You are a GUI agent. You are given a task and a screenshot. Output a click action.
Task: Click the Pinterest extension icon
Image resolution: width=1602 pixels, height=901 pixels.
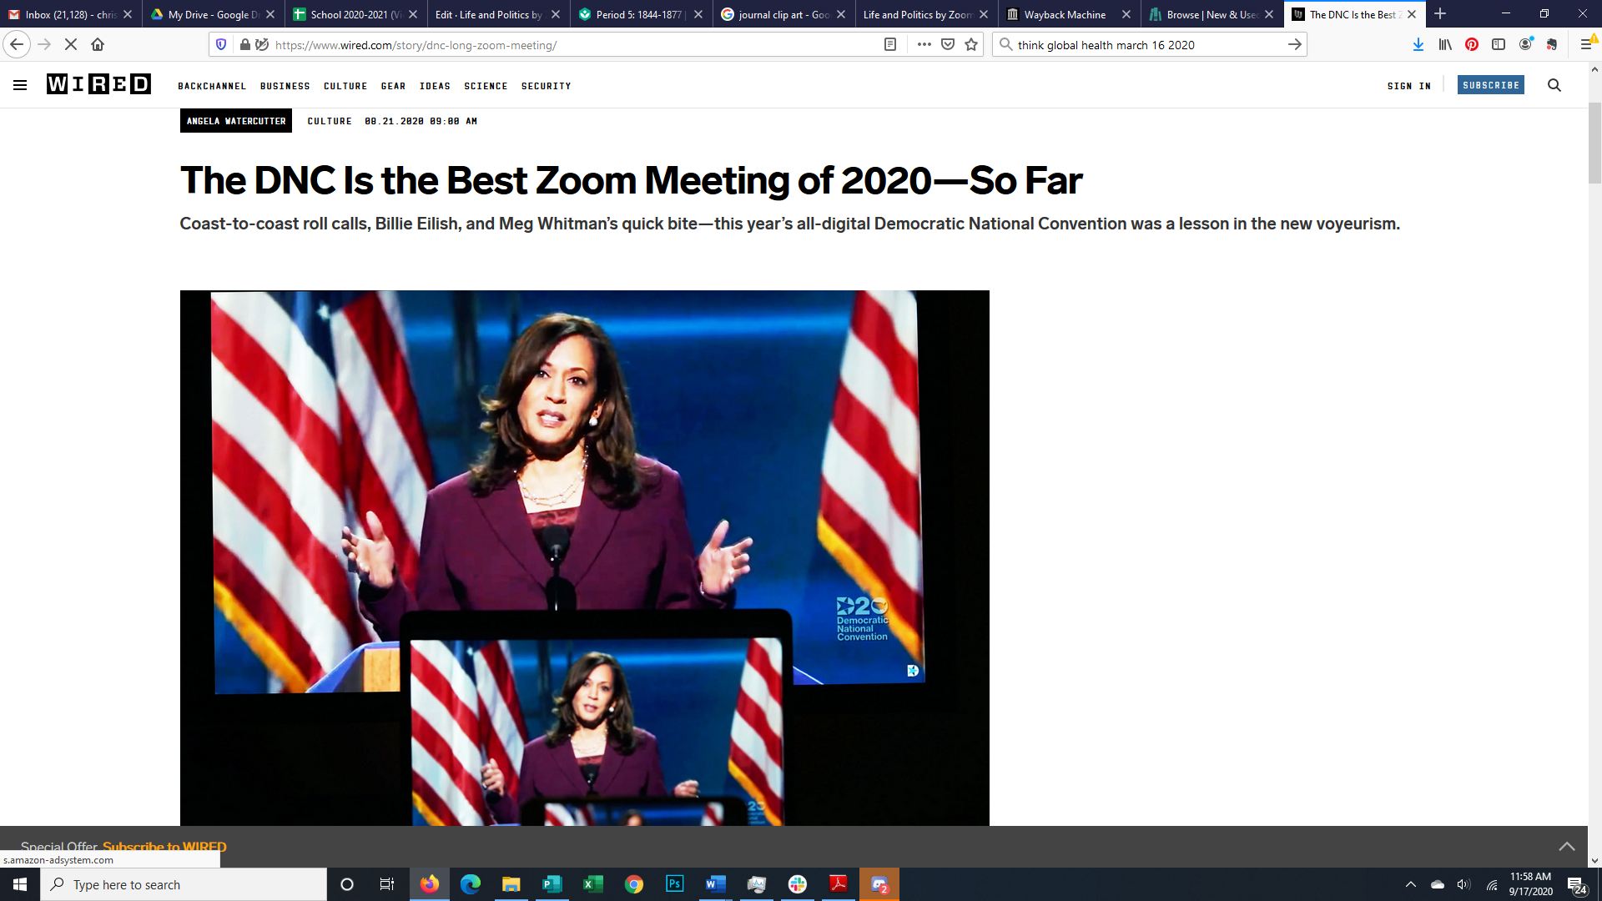click(x=1472, y=45)
